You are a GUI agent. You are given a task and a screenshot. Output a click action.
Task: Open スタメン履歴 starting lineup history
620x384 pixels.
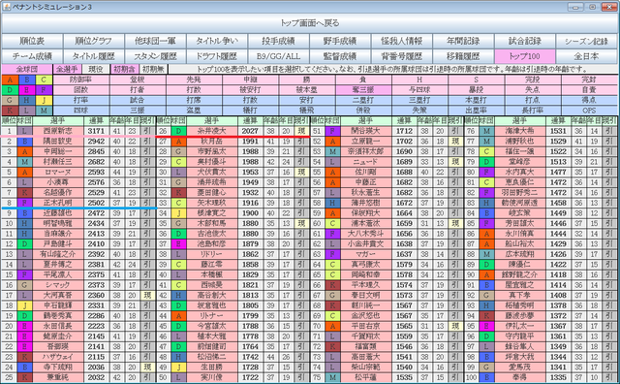tap(155, 56)
